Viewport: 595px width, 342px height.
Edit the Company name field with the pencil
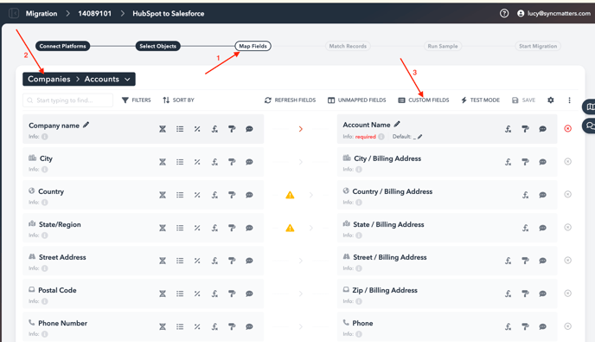(86, 125)
